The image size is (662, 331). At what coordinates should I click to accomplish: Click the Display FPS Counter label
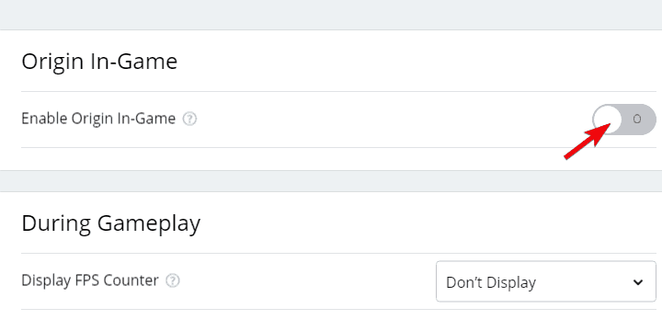90,280
